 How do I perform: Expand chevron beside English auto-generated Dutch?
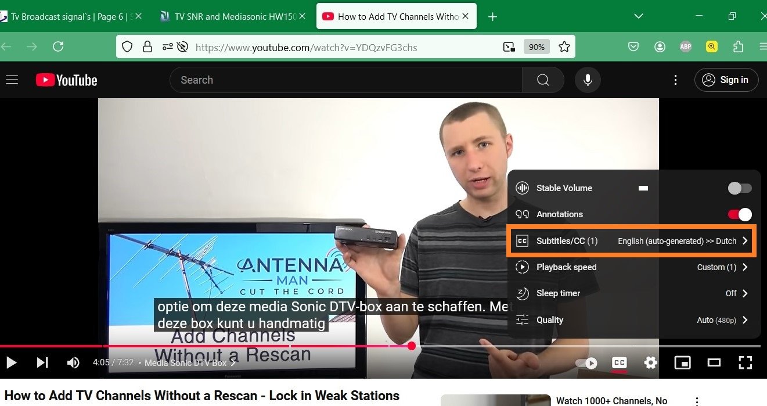pos(745,241)
